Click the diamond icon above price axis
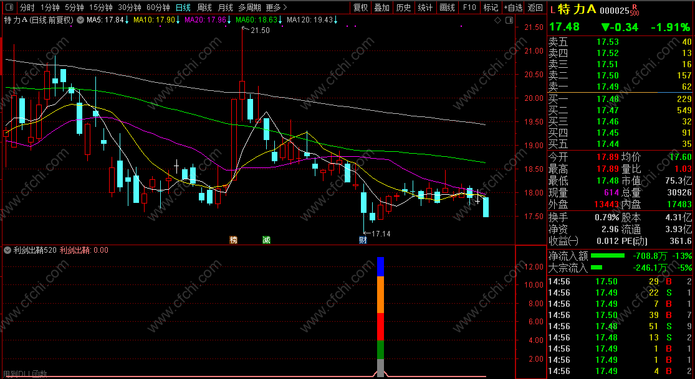 point(497,20)
